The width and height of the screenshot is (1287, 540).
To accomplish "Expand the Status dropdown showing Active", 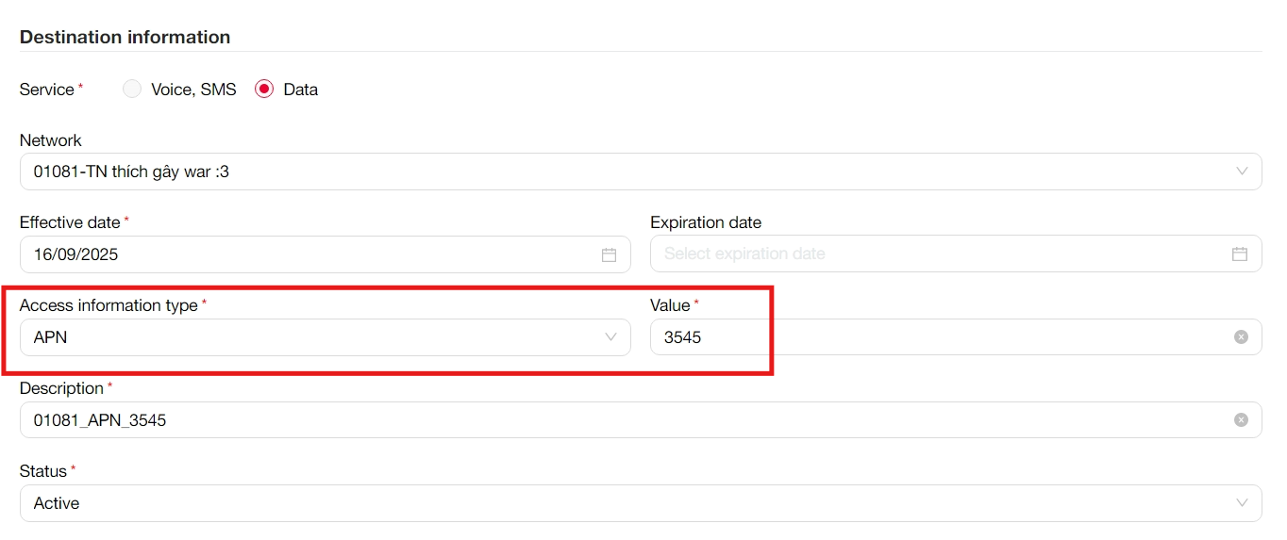I will click(x=1242, y=503).
